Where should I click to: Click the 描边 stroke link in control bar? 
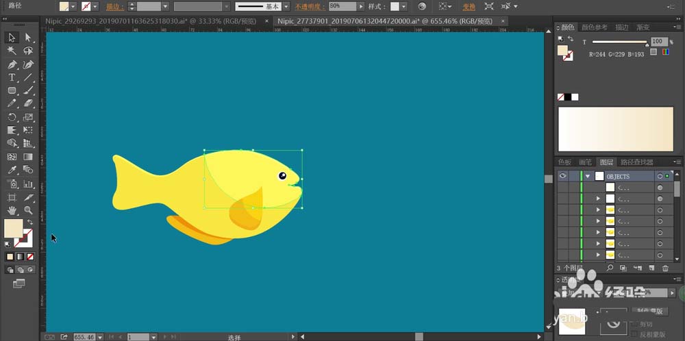pos(115,7)
